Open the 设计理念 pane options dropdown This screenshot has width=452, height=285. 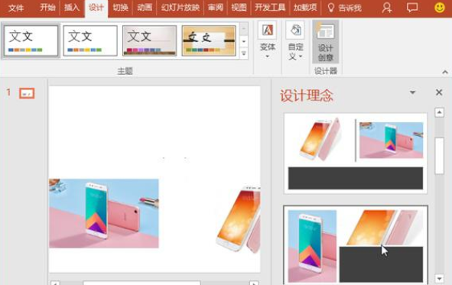[412, 92]
